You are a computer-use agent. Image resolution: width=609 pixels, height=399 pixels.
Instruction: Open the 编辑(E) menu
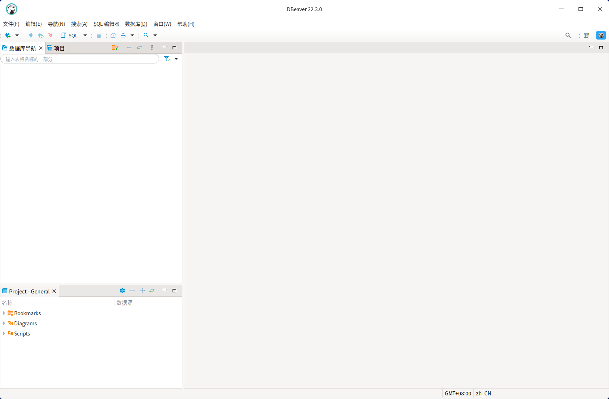pos(34,24)
